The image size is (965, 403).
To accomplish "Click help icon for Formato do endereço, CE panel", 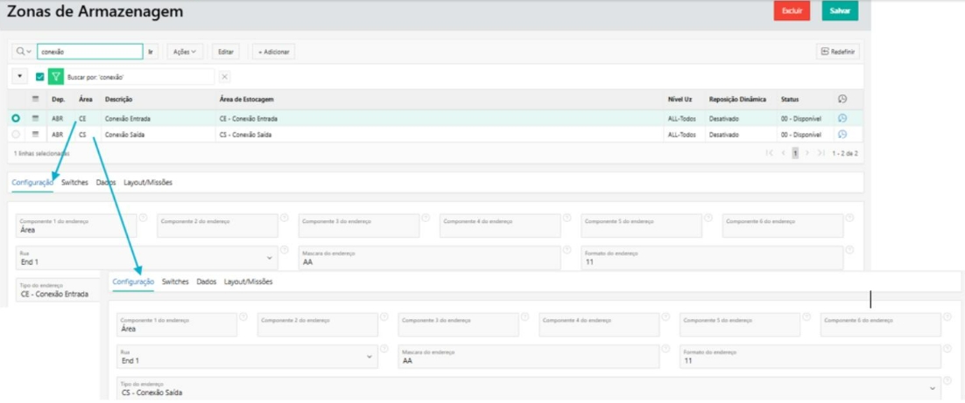I will coord(849,249).
